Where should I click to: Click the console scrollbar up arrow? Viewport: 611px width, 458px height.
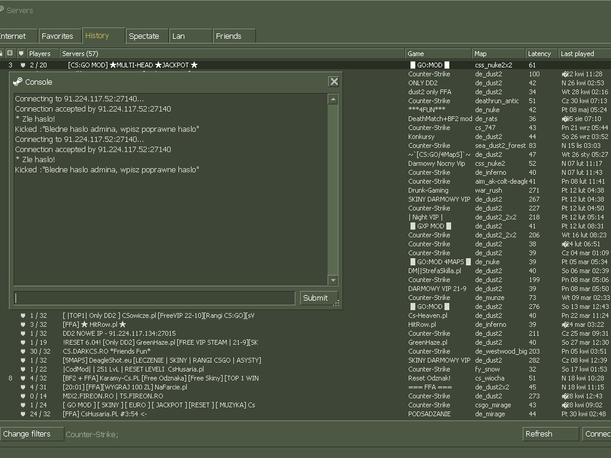coord(333,100)
